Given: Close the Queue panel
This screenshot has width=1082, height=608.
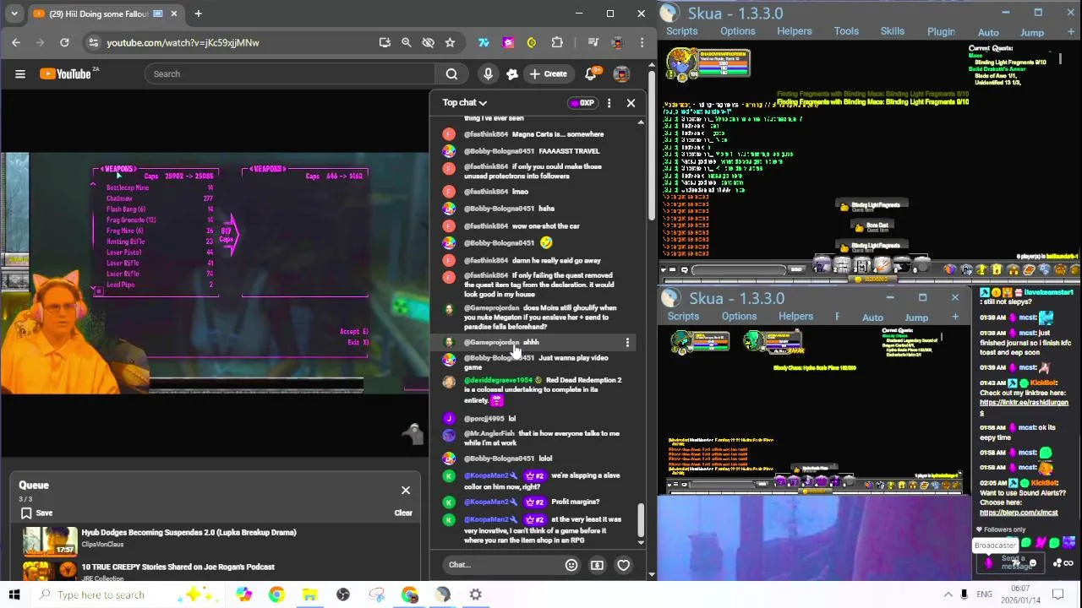Looking at the screenshot, I should [x=406, y=491].
